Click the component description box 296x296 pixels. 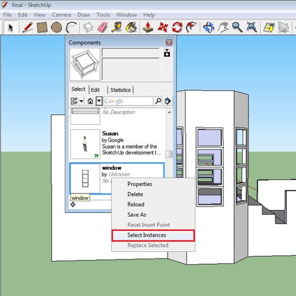[x=131, y=69]
